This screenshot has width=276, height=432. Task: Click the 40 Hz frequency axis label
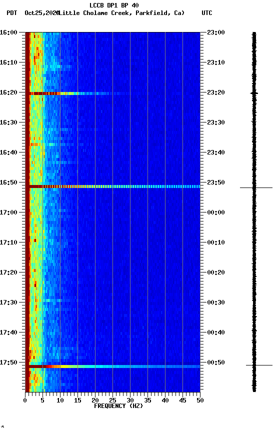click(x=165, y=400)
